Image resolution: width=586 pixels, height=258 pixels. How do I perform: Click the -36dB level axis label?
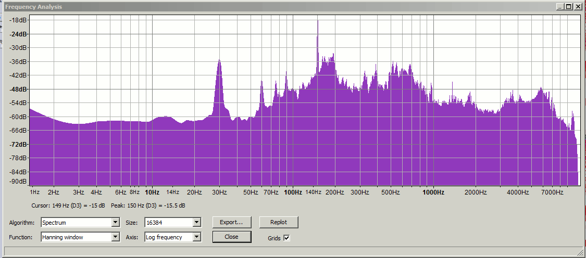[19, 61]
